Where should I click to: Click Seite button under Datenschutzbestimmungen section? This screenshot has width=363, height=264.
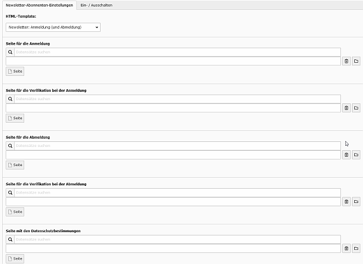[15, 258]
